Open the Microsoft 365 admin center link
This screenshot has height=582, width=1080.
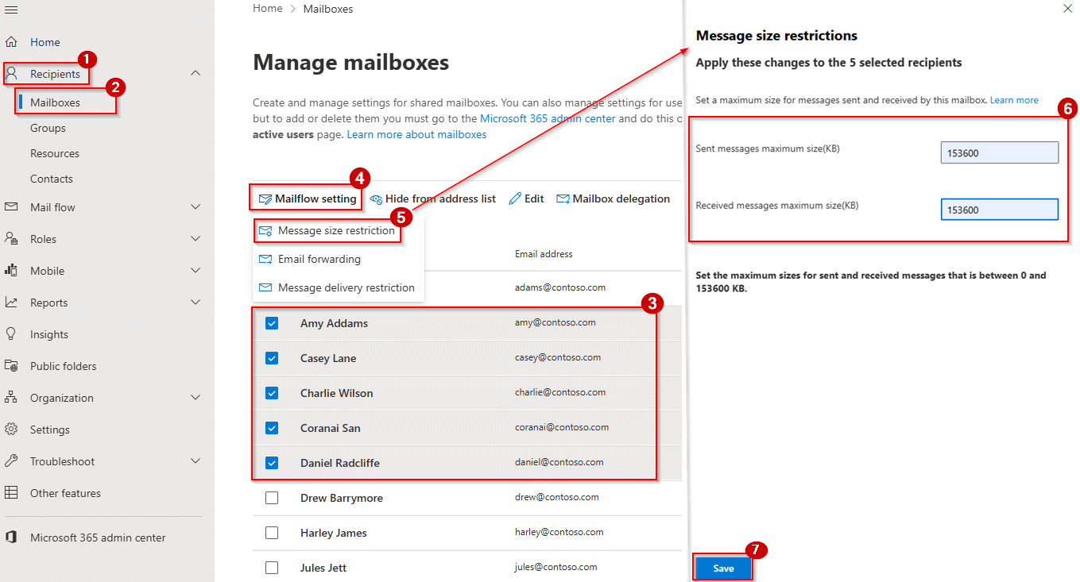pyautogui.click(x=548, y=118)
